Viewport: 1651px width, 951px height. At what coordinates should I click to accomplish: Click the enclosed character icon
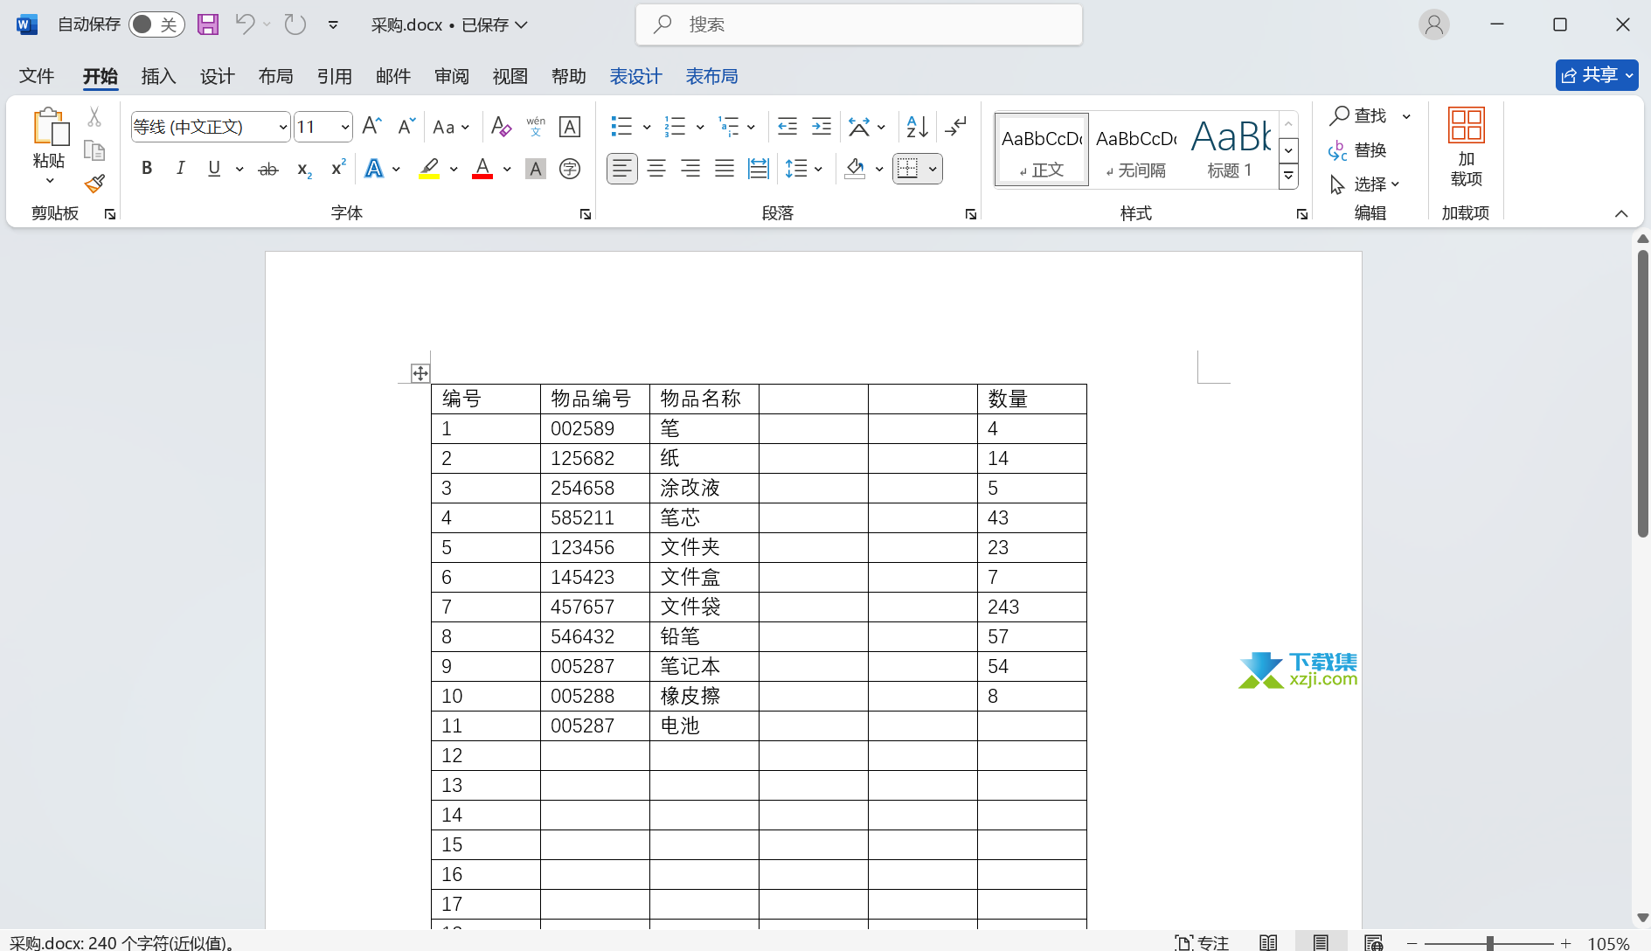coord(570,169)
